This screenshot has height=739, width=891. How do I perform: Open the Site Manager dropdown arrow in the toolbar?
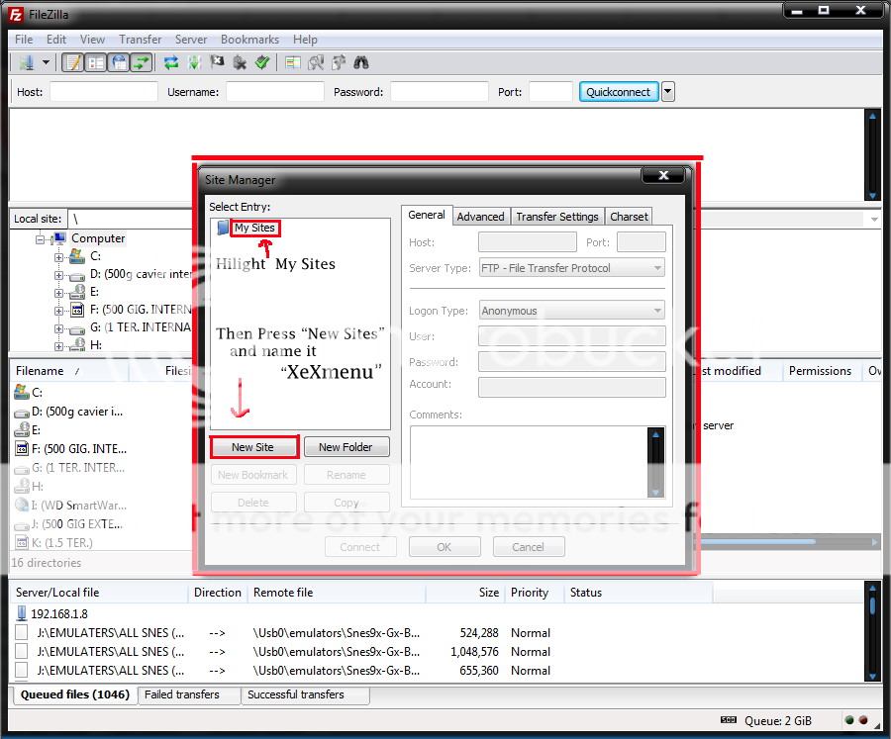coord(46,62)
